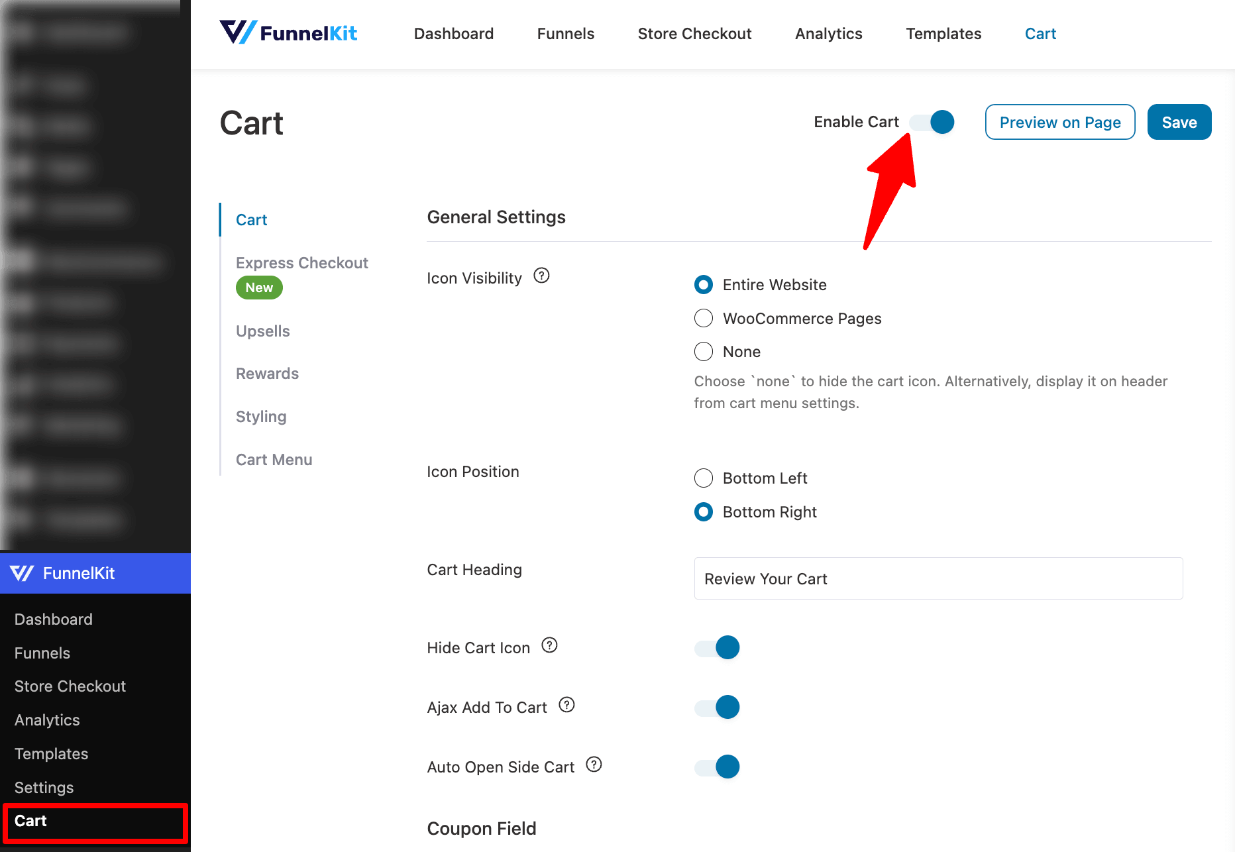Select Cart in top navigation
1235x852 pixels.
click(1040, 34)
